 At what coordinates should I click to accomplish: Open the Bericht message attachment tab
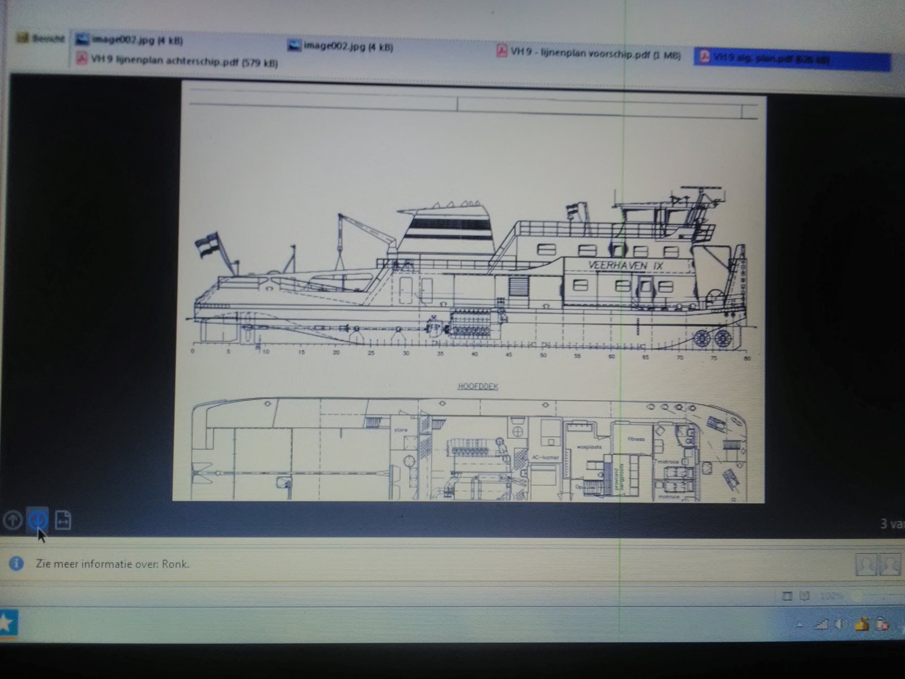[x=41, y=38]
